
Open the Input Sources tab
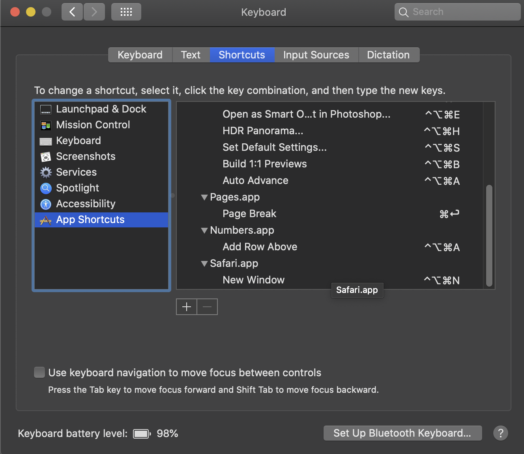tap(316, 55)
